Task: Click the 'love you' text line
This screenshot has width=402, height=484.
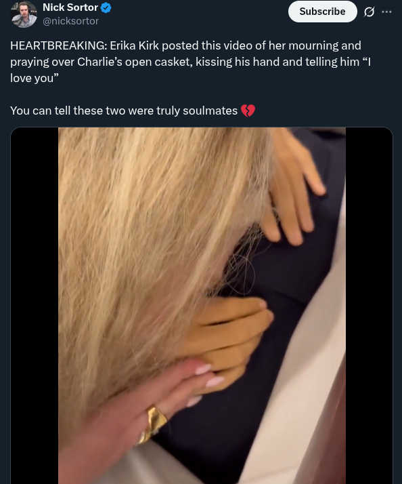Action: coord(34,79)
